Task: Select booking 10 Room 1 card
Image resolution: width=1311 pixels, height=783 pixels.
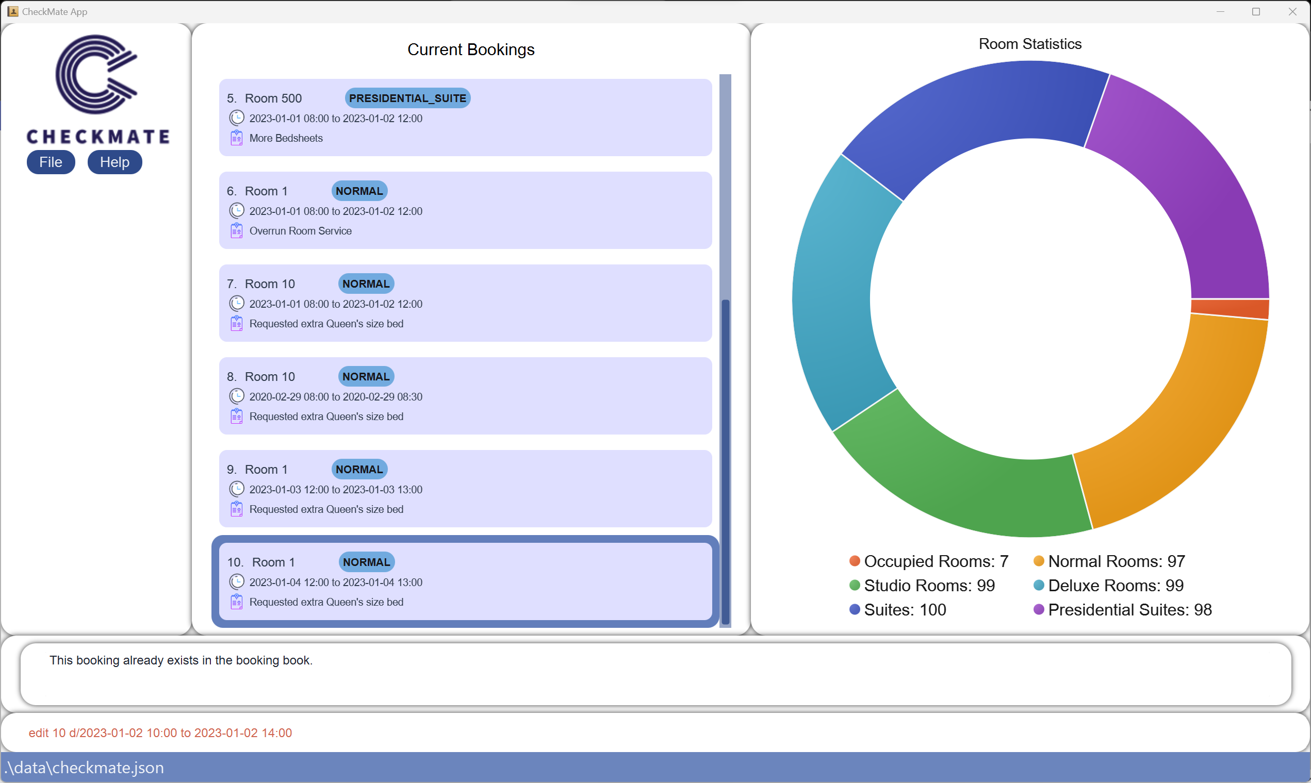Action: [x=528, y=580]
